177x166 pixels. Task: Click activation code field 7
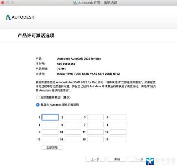point(95,125)
